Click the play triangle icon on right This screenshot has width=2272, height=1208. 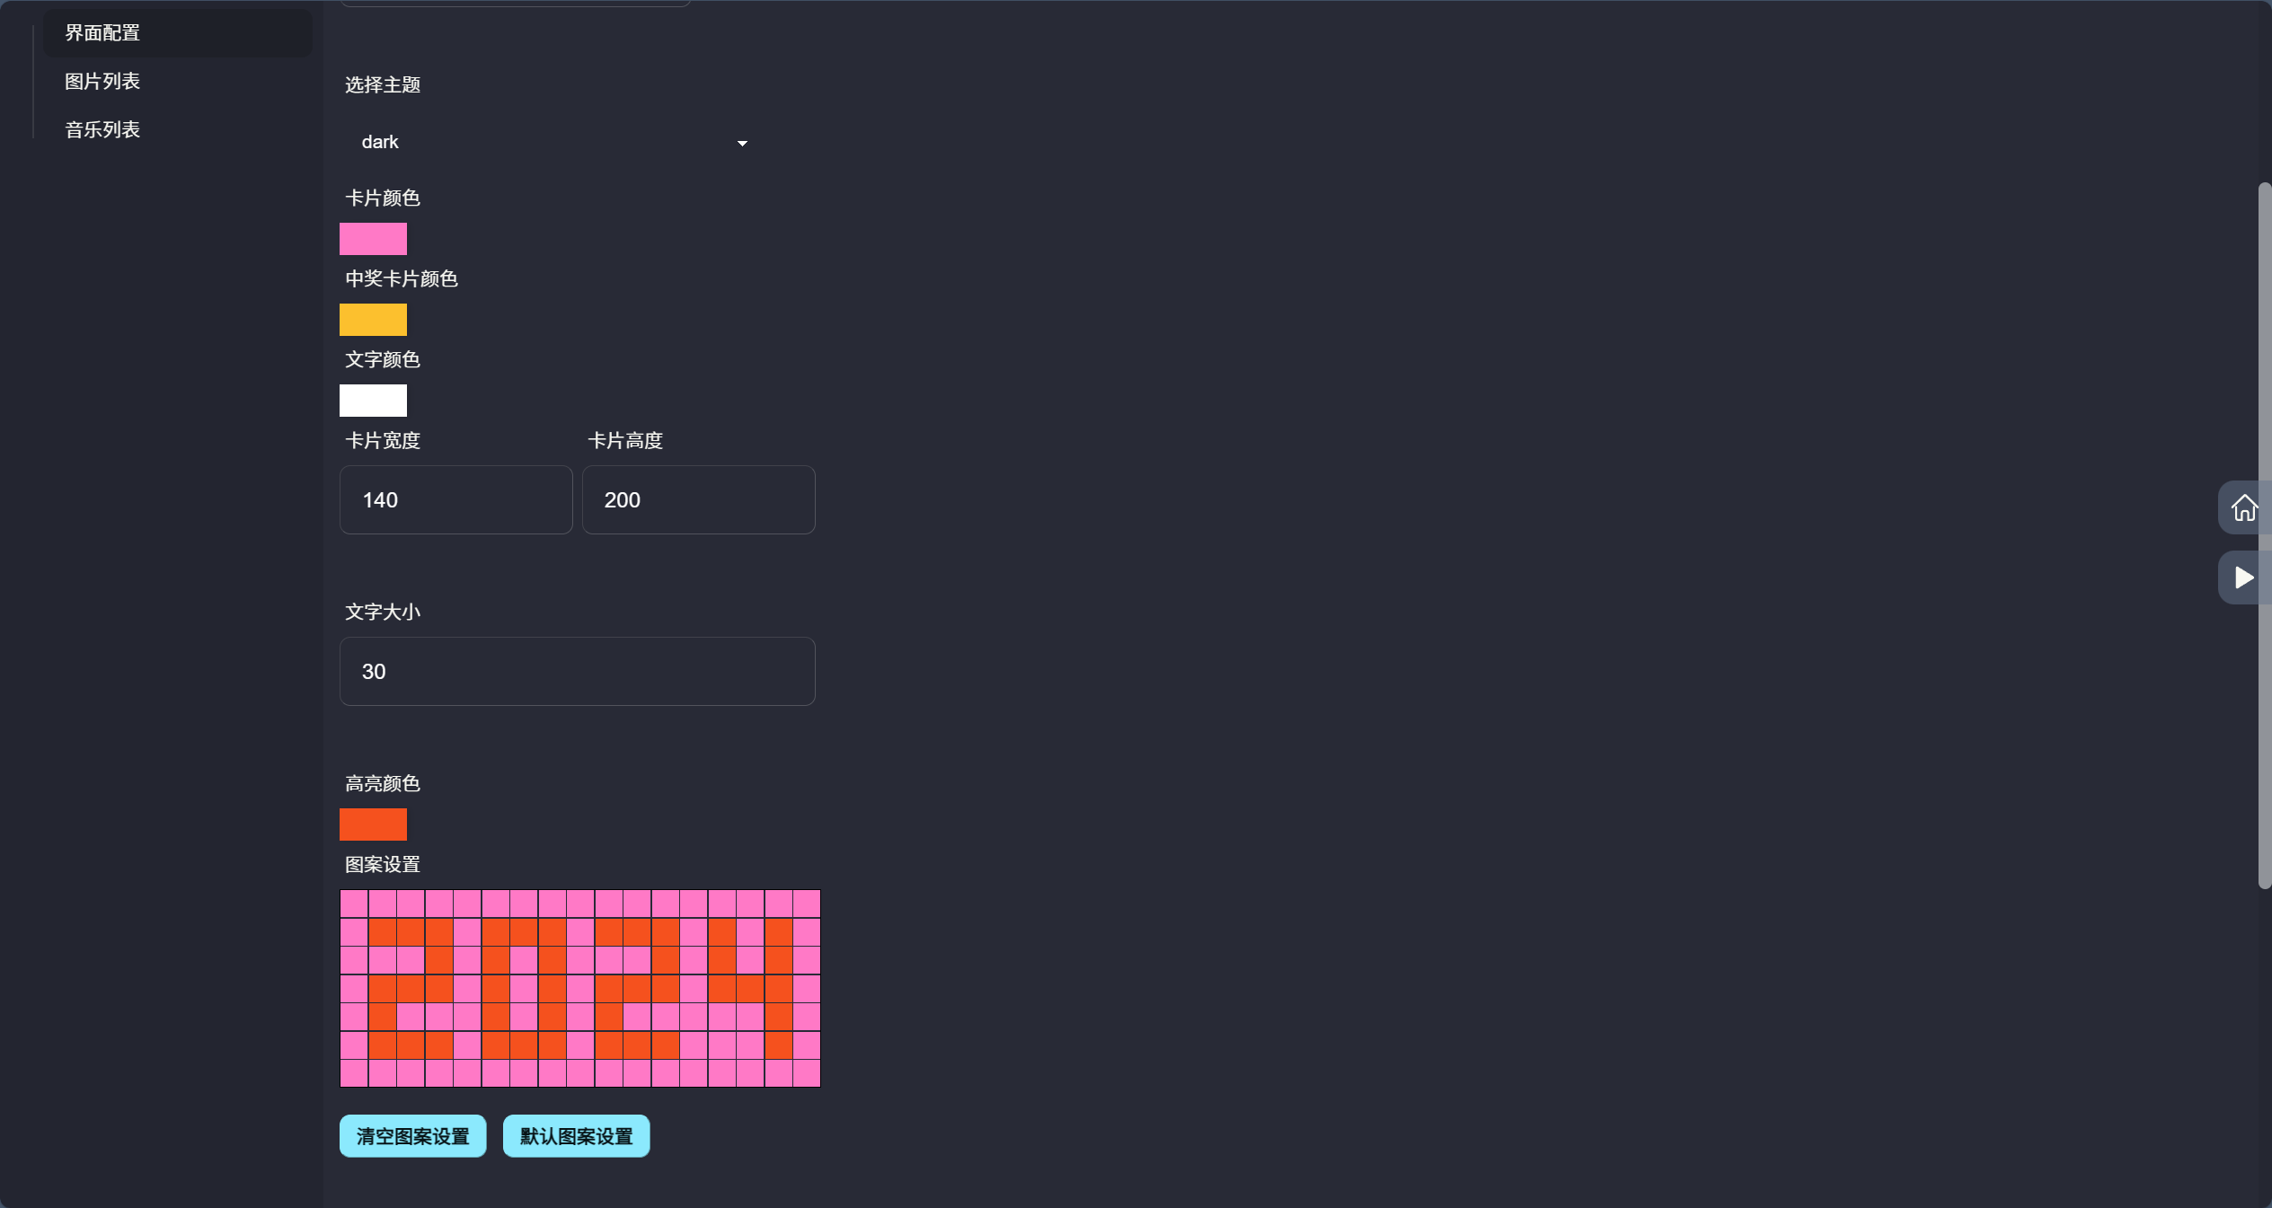coord(2243,578)
